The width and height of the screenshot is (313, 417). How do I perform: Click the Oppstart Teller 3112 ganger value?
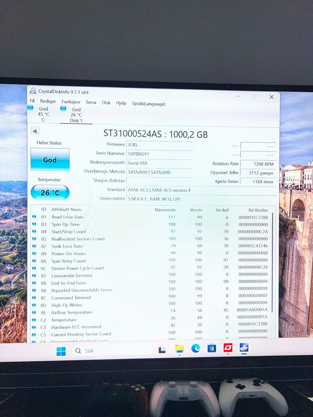point(259,173)
